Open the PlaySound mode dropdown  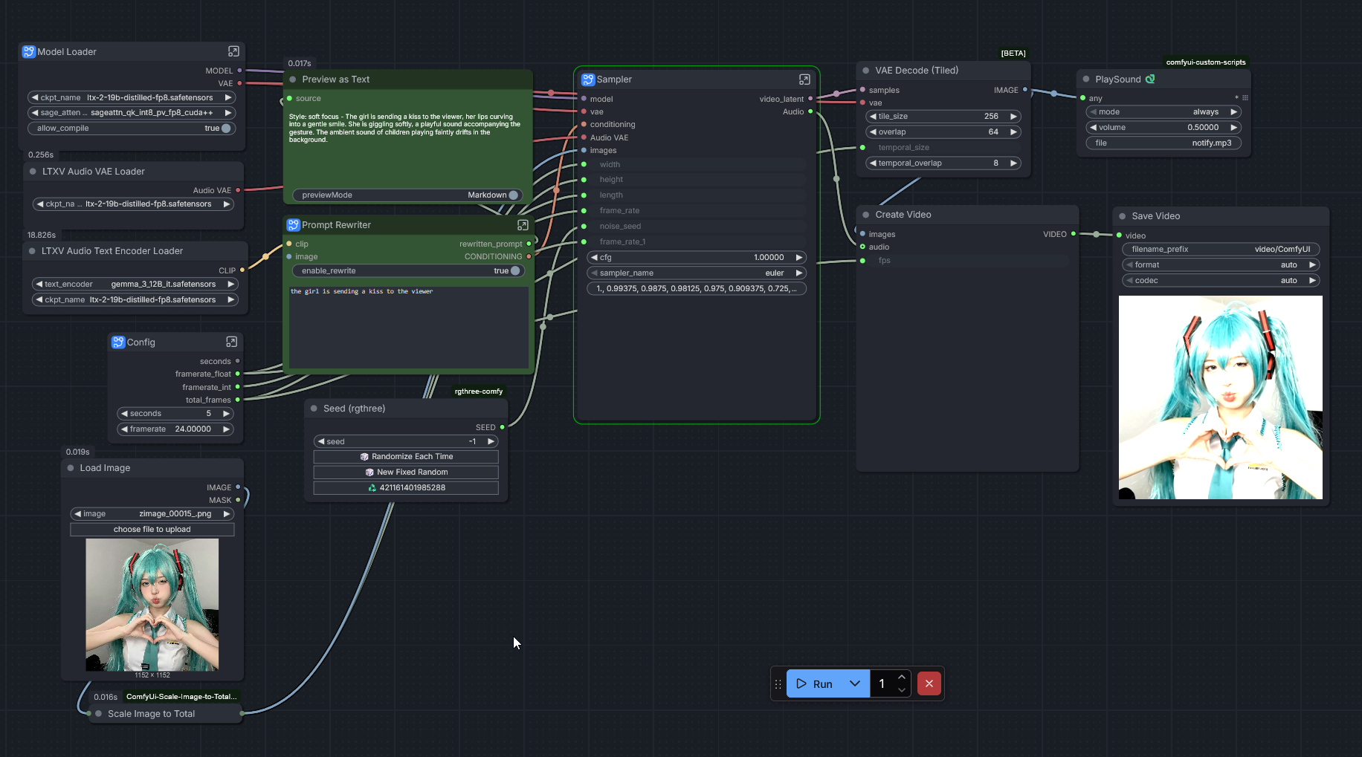pos(1163,112)
